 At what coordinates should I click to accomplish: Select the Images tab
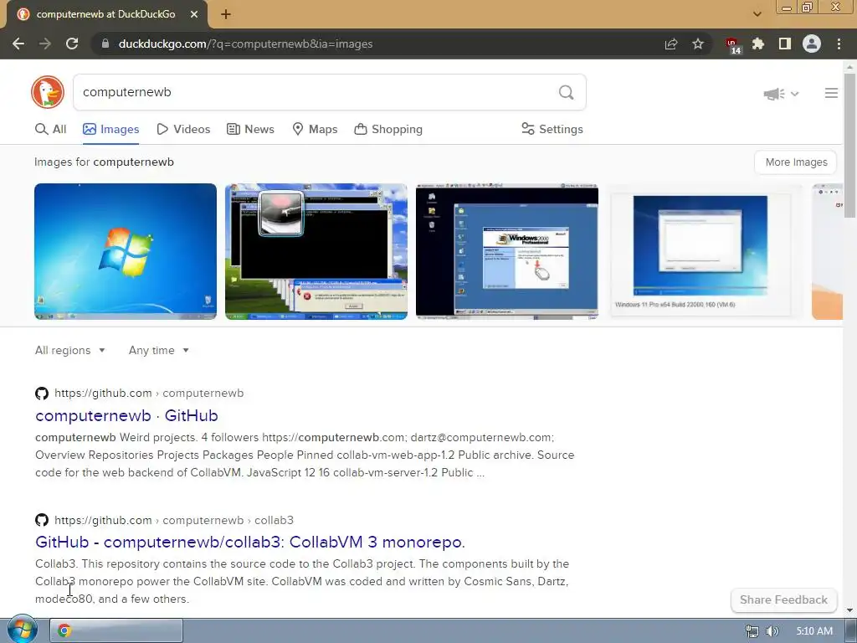pyautogui.click(x=111, y=129)
